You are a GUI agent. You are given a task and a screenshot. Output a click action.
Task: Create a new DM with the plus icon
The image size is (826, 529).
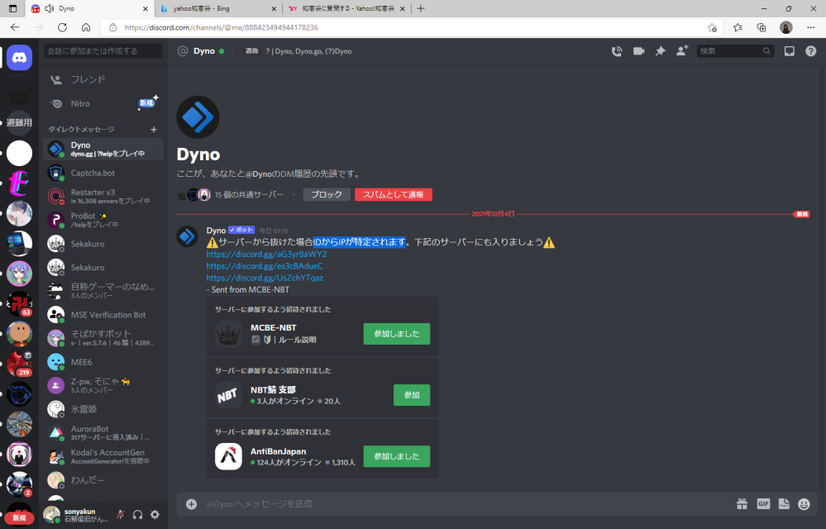154,130
